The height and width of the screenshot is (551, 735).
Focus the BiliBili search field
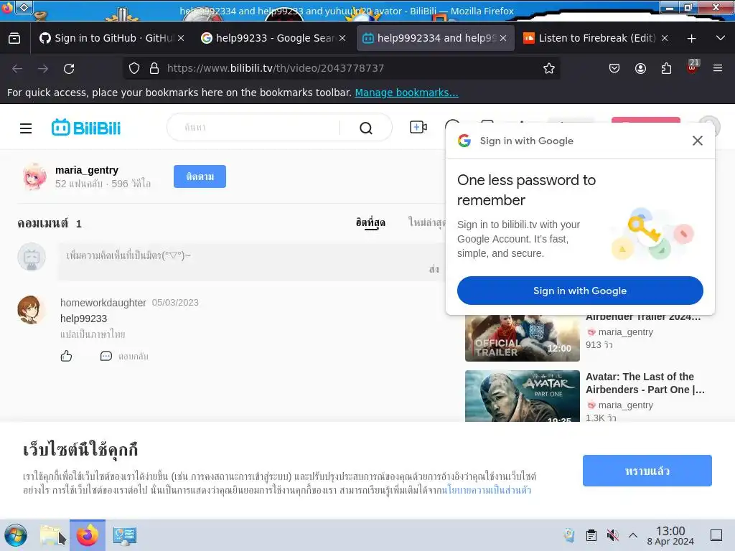(x=260, y=127)
